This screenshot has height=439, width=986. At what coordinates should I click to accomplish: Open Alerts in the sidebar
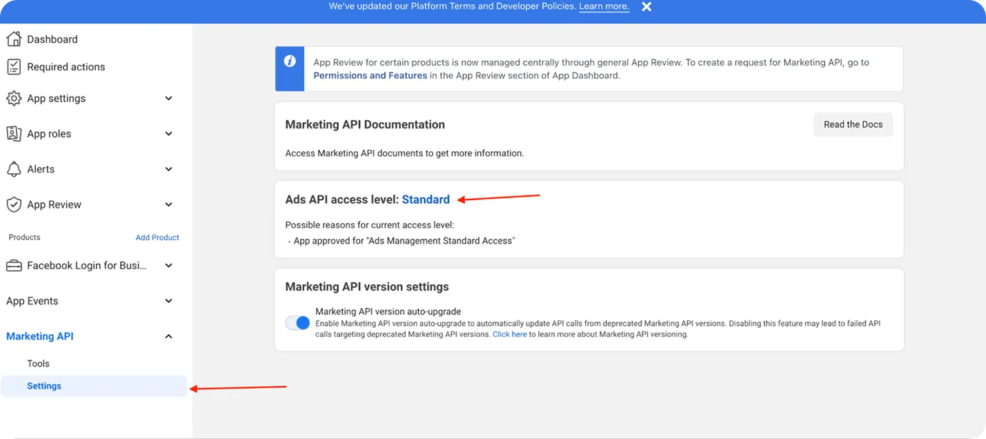pyautogui.click(x=41, y=169)
